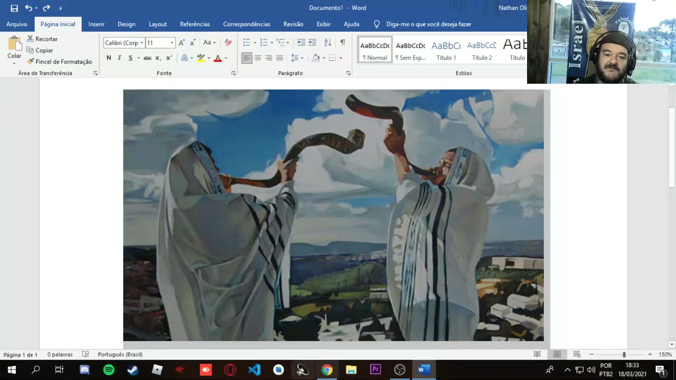Toggle italic formatting
Screen dimensions: 676x380
point(119,58)
